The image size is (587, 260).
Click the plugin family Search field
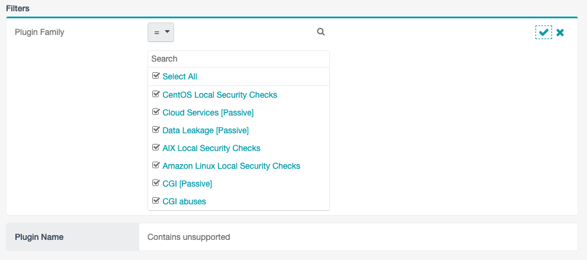tap(238, 59)
